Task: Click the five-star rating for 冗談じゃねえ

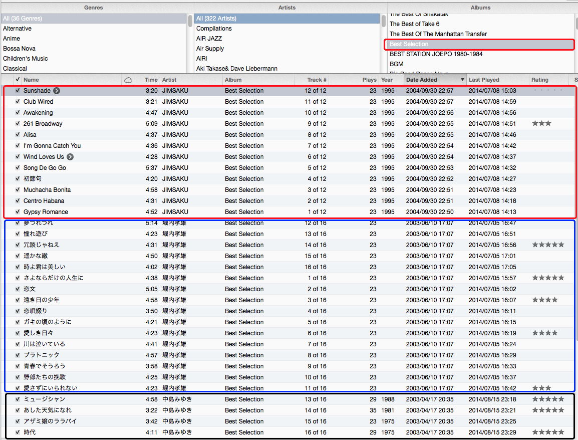Action: coord(548,245)
